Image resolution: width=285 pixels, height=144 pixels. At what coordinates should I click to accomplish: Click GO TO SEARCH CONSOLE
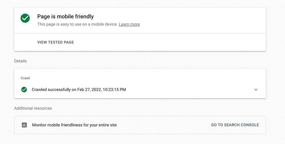click(235, 125)
